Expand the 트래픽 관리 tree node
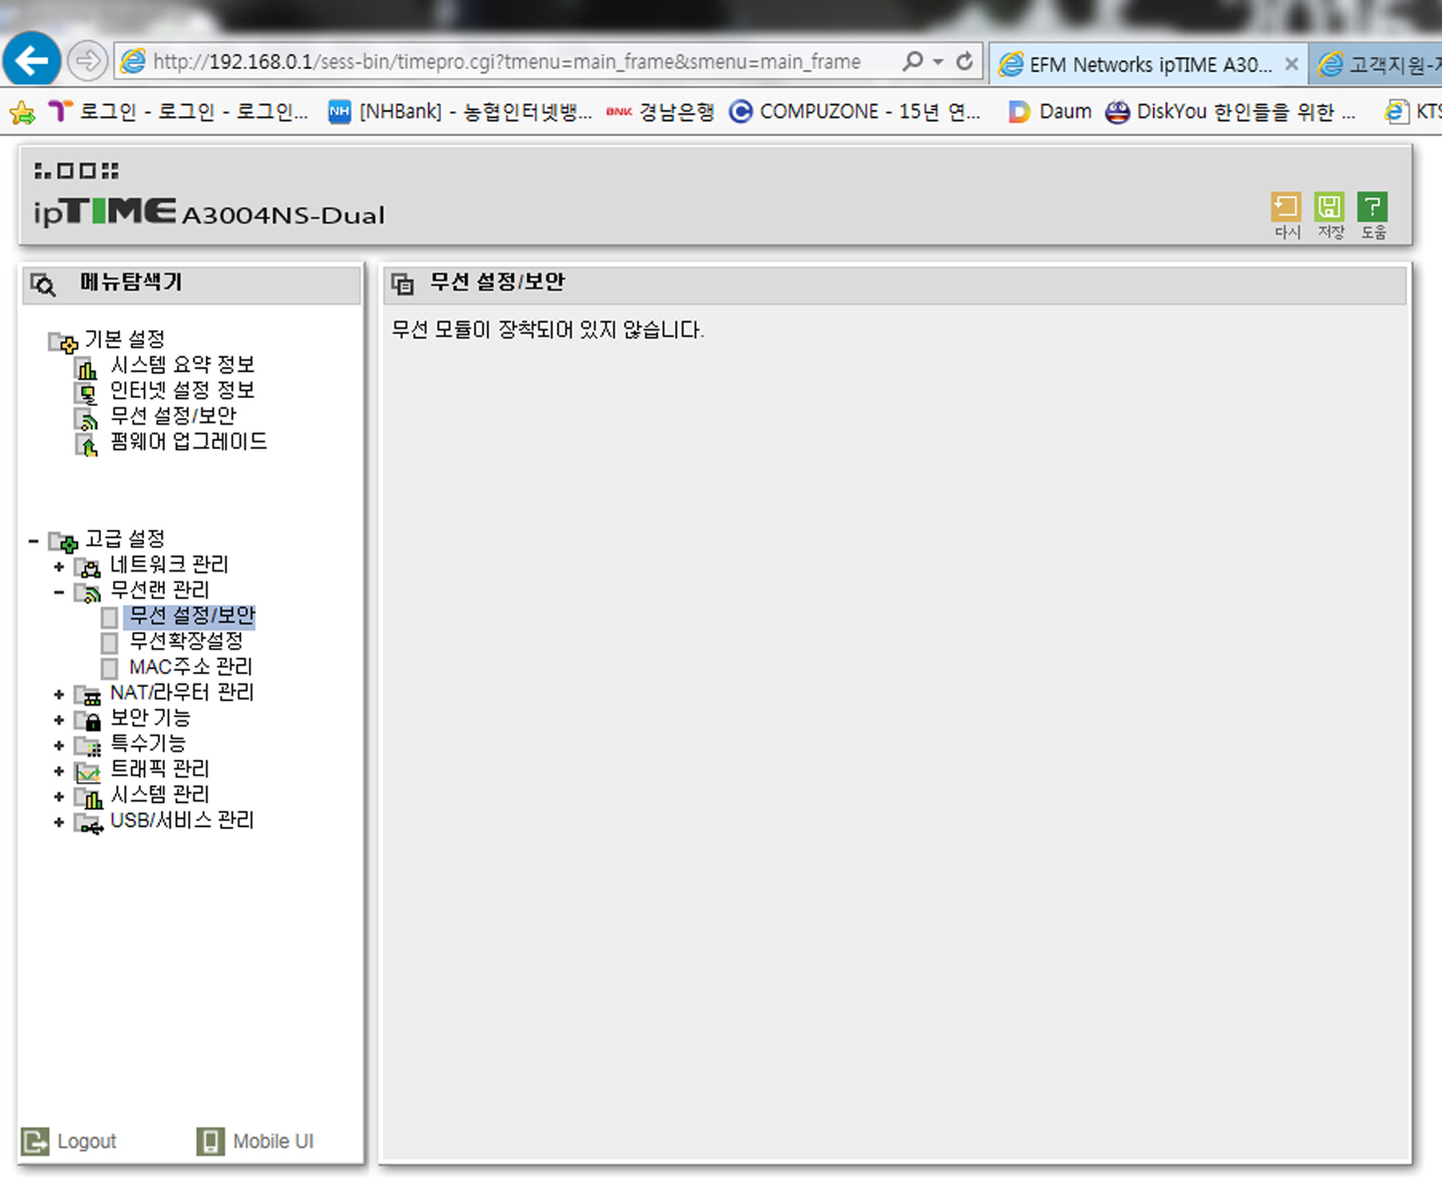The height and width of the screenshot is (1188, 1442). [x=59, y=771]
